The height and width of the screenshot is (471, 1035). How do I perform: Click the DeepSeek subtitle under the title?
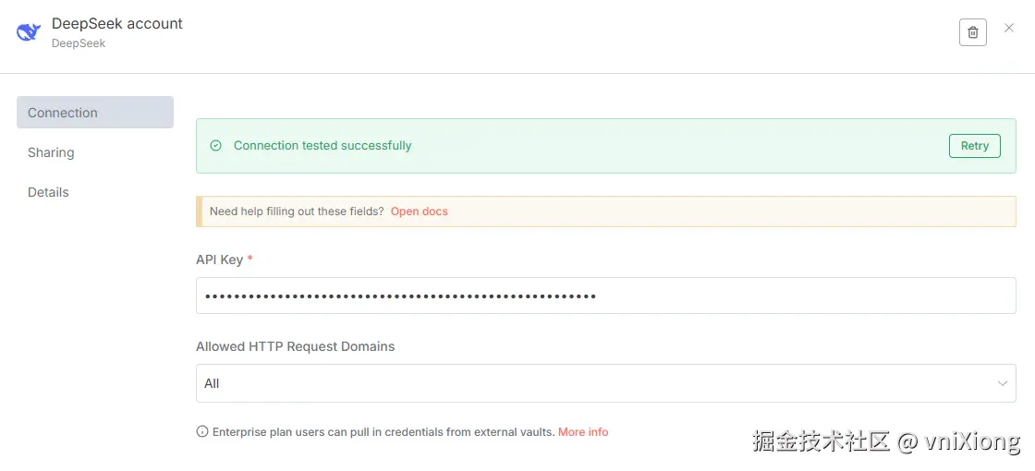(79, 43)
